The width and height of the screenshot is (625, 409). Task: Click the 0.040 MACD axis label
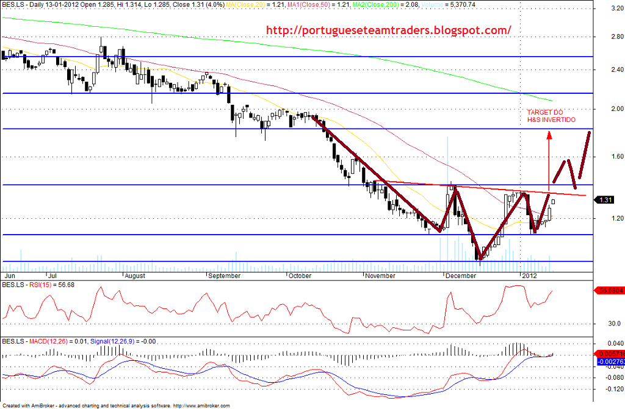click(x=616, y=343)
